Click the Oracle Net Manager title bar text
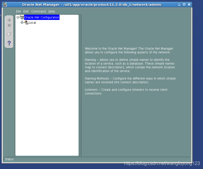 [x=92, y=5]
